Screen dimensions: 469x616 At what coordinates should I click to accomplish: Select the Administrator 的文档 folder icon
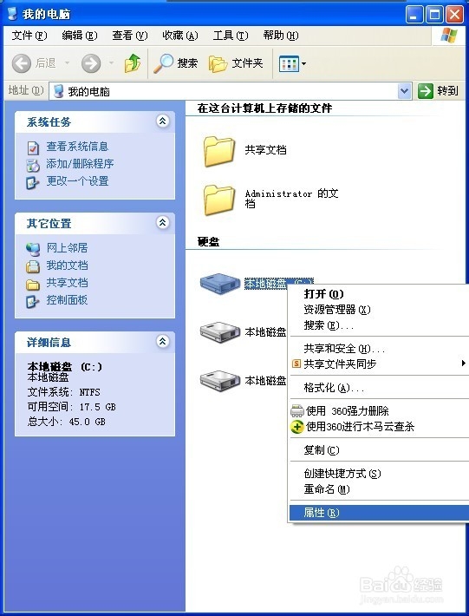click(219, 200)
